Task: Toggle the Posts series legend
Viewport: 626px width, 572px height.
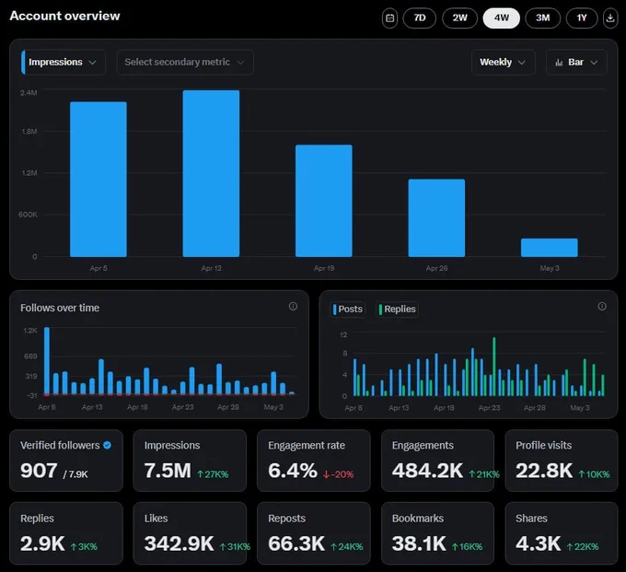Action: tap(348, 309)
